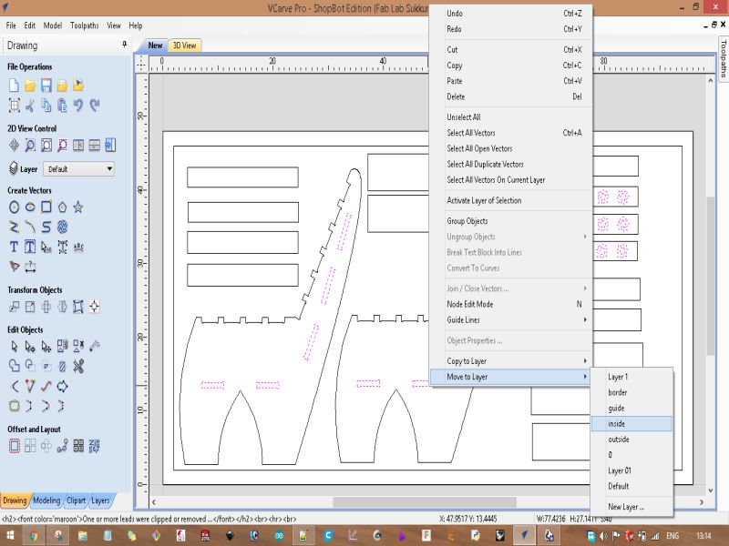Select the text within box tool
This screenshot has width=729, height=546.
tap(30, 247)
